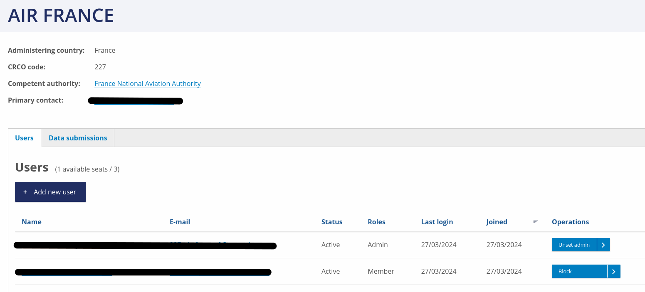Click the Primary contact label
The image size is (645, 292).
click(x=36, y=100)
